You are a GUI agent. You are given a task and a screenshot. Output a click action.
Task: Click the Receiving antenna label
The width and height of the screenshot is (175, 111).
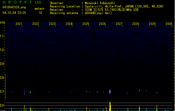(x=64, y=13)
